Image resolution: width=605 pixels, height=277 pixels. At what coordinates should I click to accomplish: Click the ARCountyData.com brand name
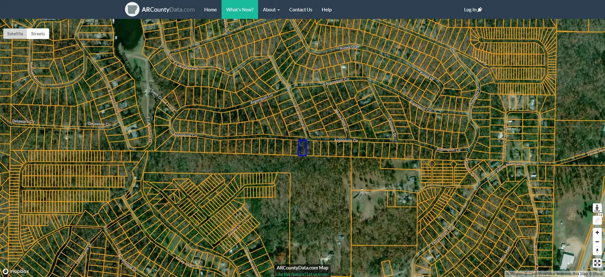(x=168, y=10)
